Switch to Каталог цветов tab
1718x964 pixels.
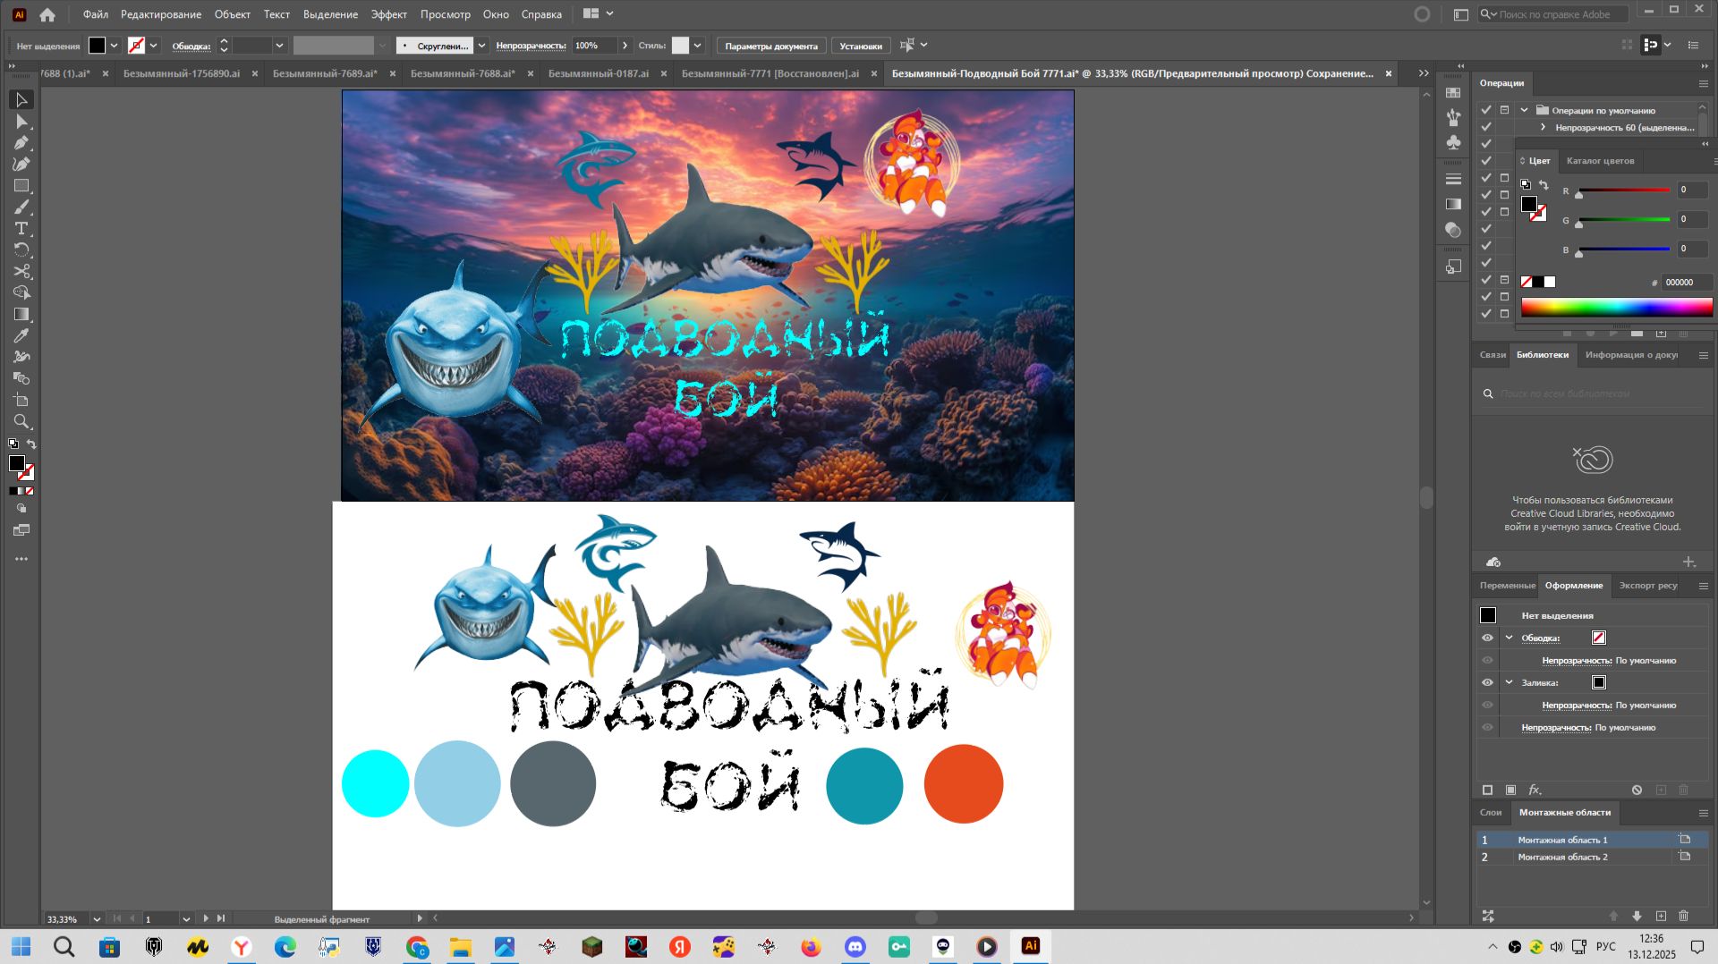(1600, 161)
